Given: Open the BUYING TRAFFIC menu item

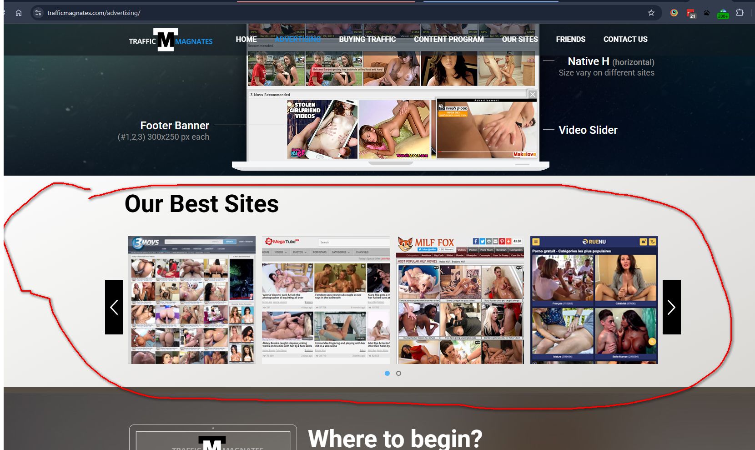Looking at the screenshot, I should point(367,39).
